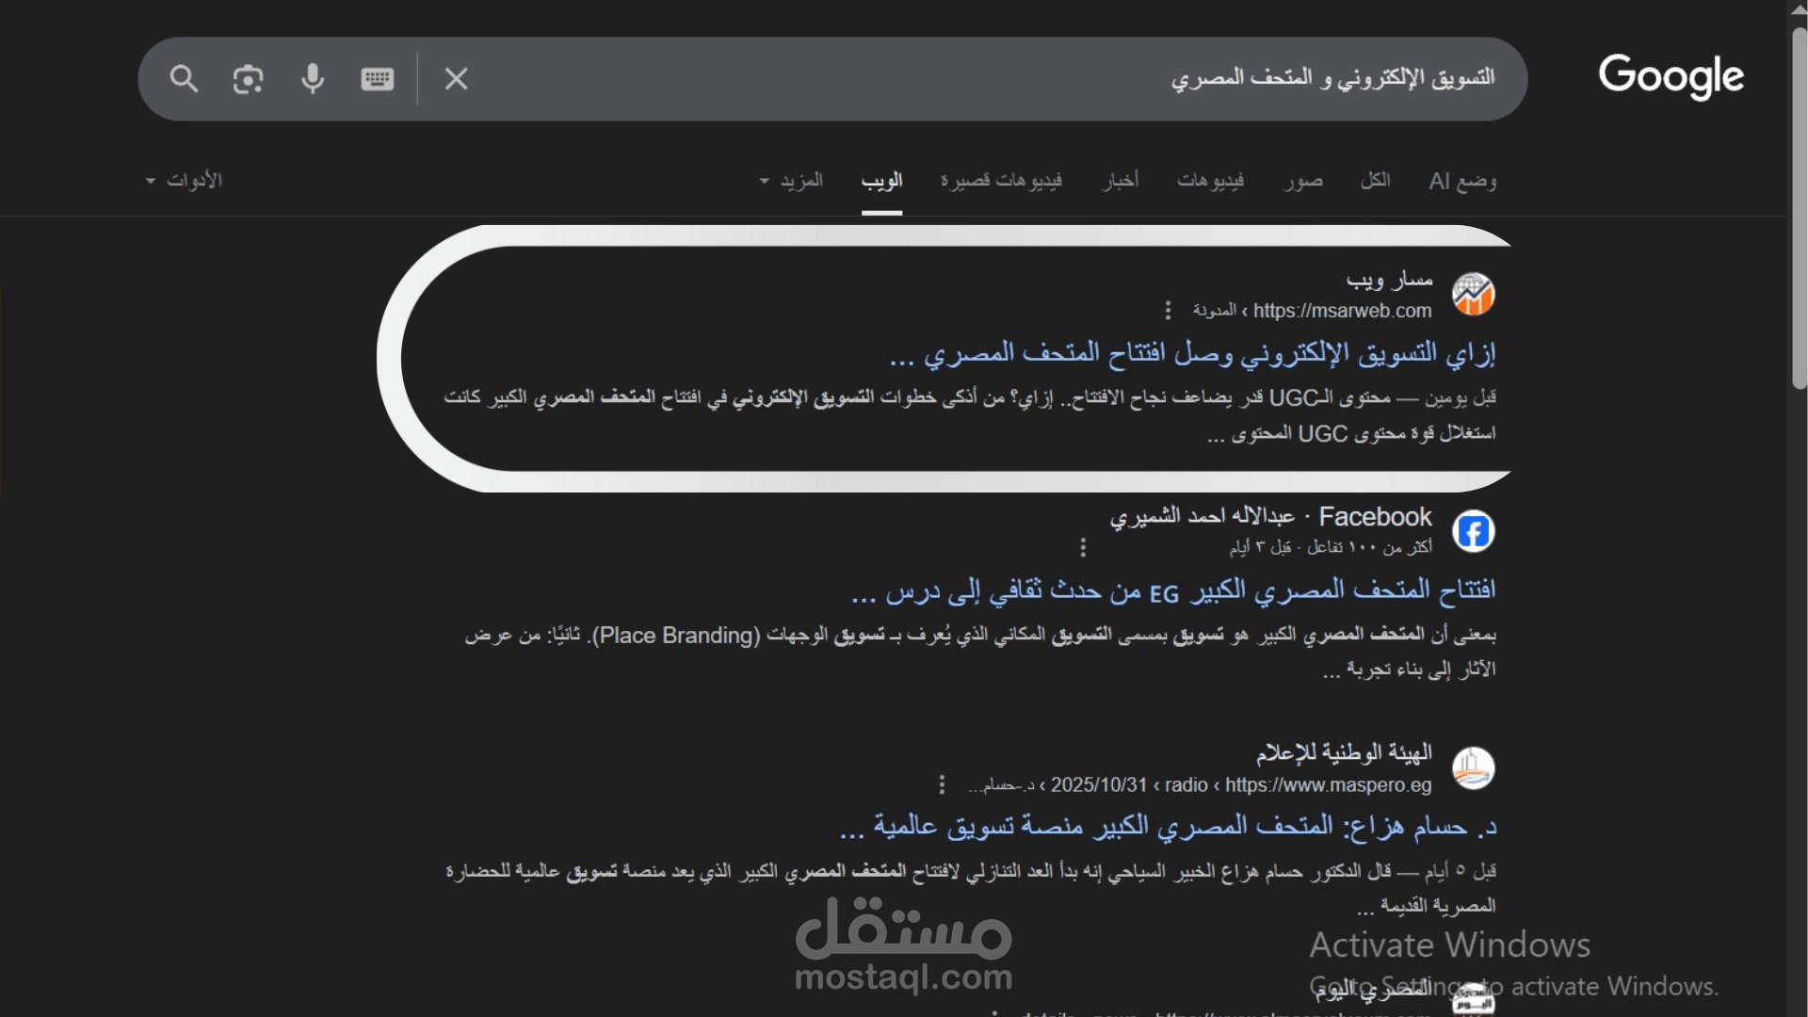
Task: Click the Google logo
Action: click(x=1671, y=77)
